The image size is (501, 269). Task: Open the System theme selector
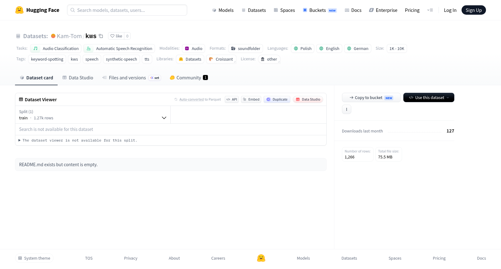(x=34, y=258)
